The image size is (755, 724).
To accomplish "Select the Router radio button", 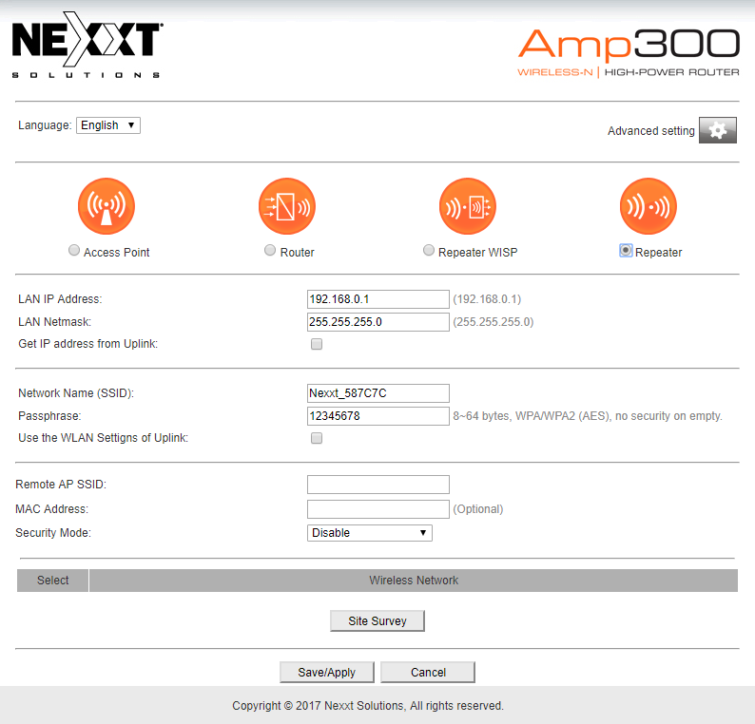I will click(271, 251).
